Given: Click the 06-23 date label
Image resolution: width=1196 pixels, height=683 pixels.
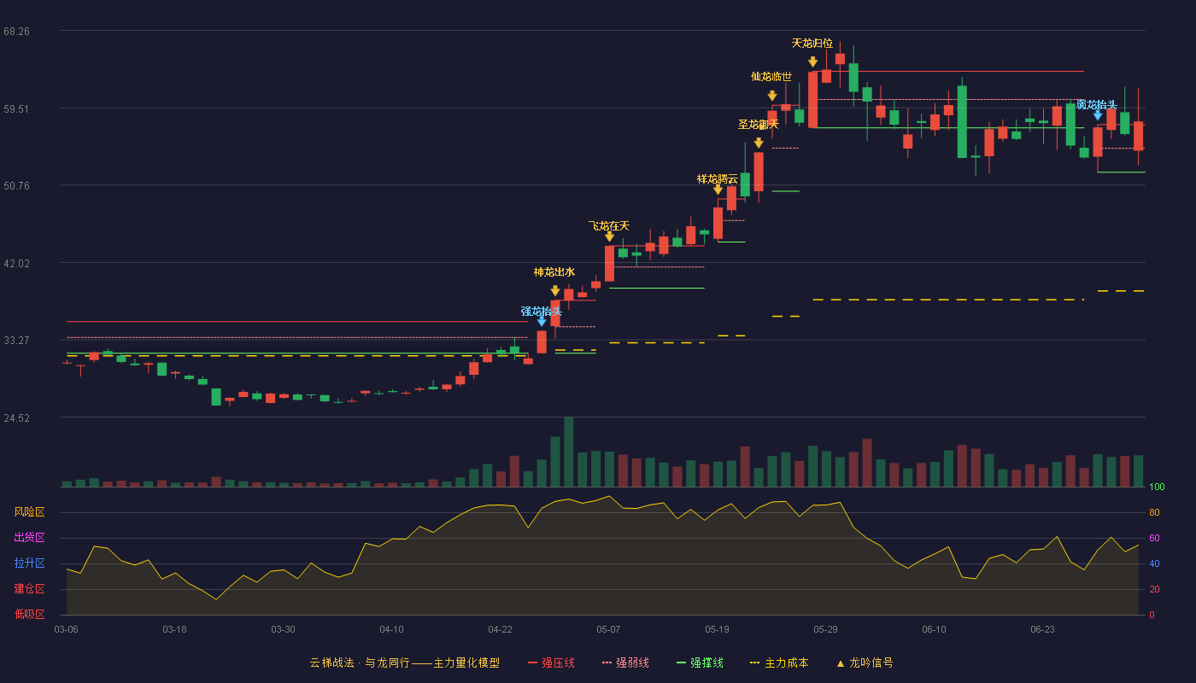Looking at the screenshot, I should 1042,629.
